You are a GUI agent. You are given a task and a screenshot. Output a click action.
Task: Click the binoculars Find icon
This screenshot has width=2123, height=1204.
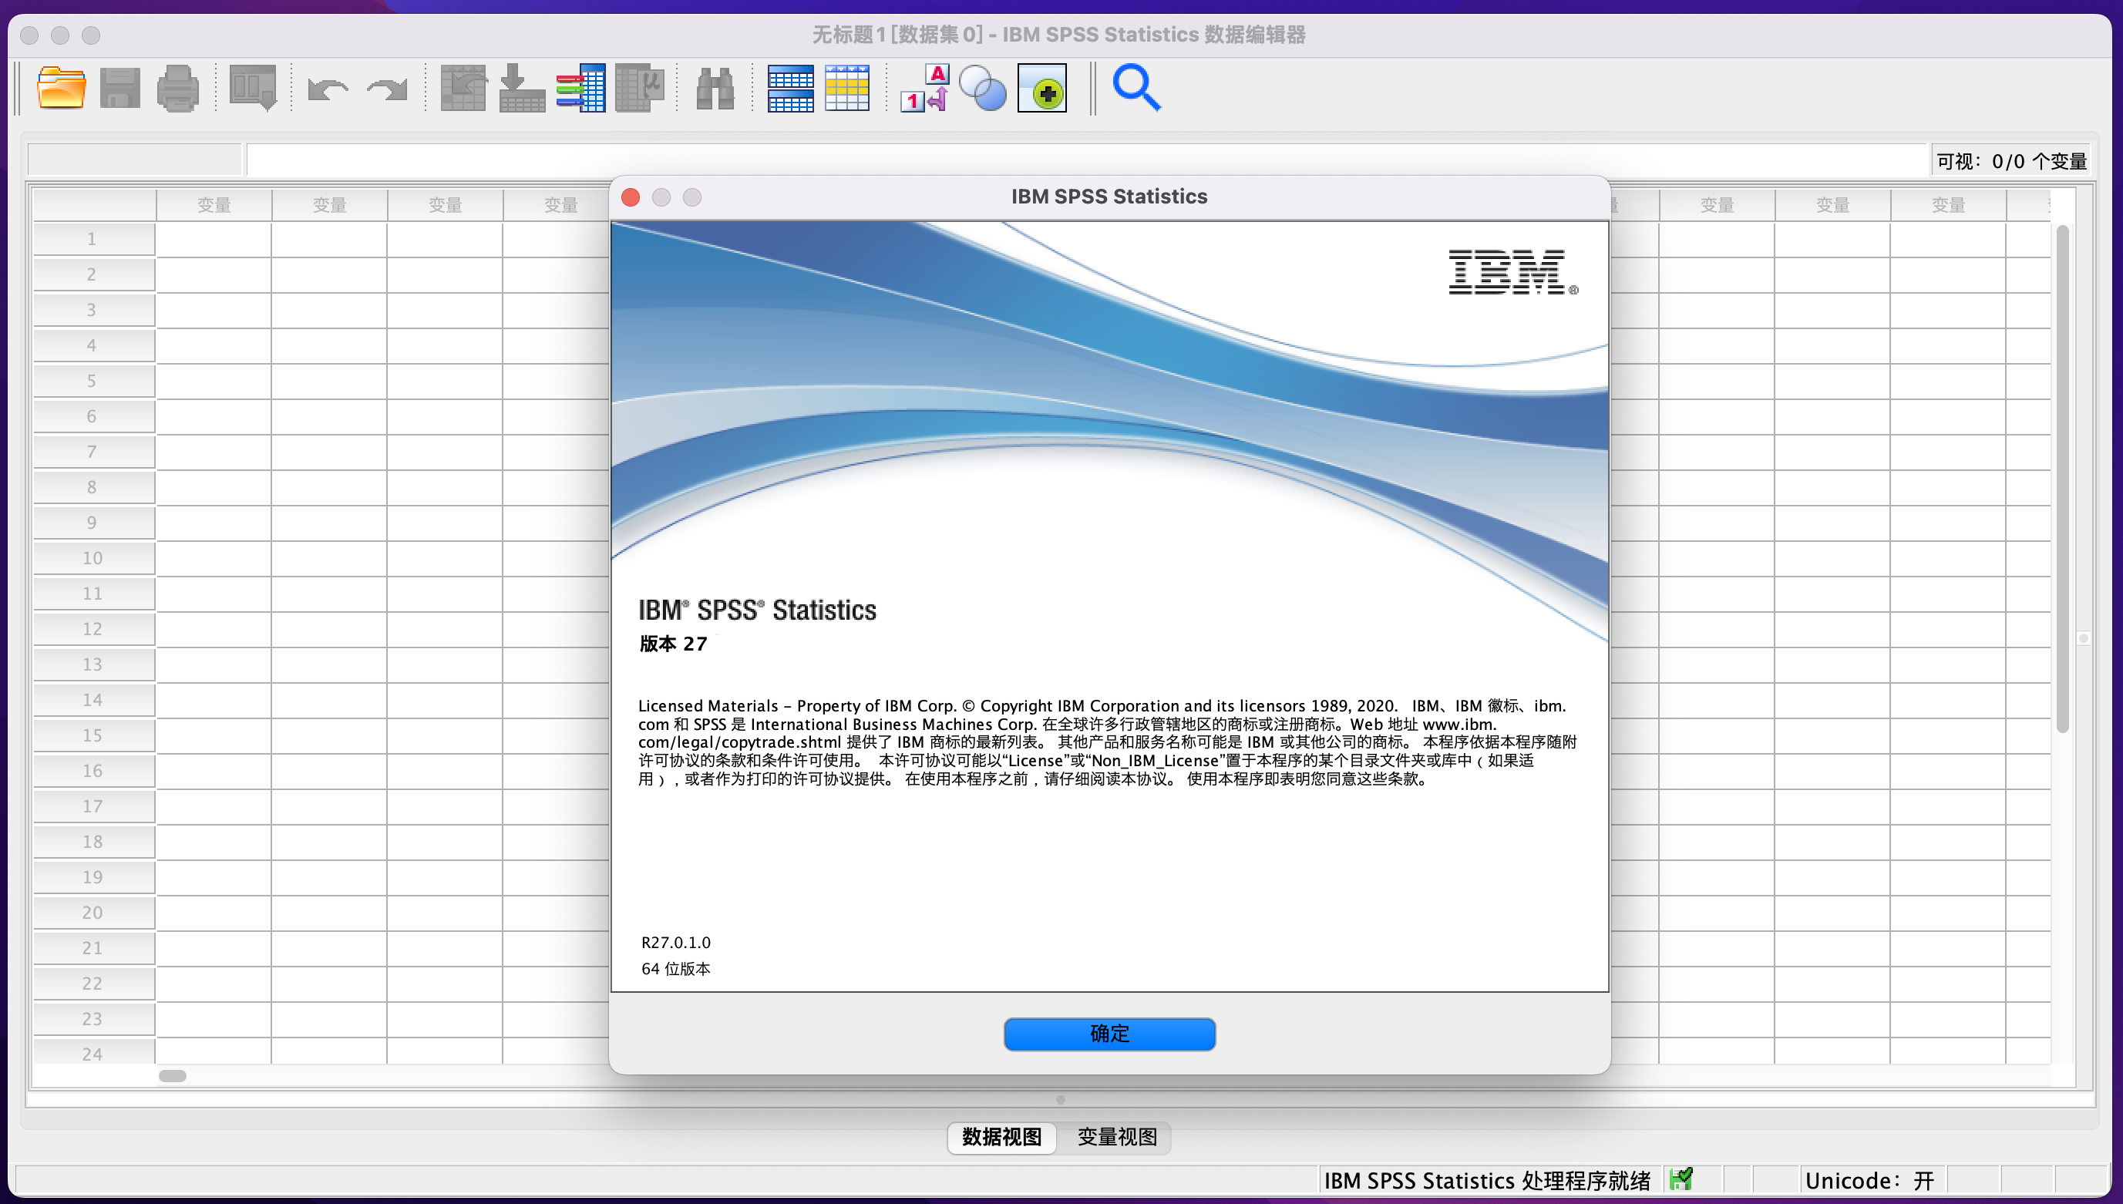(715, 88)
